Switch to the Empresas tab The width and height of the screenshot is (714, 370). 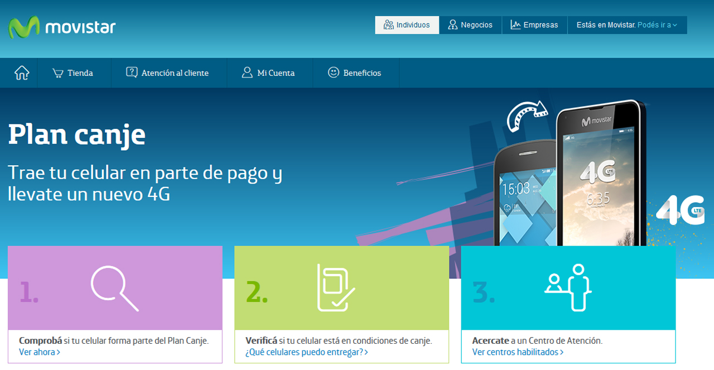point(534,25)
